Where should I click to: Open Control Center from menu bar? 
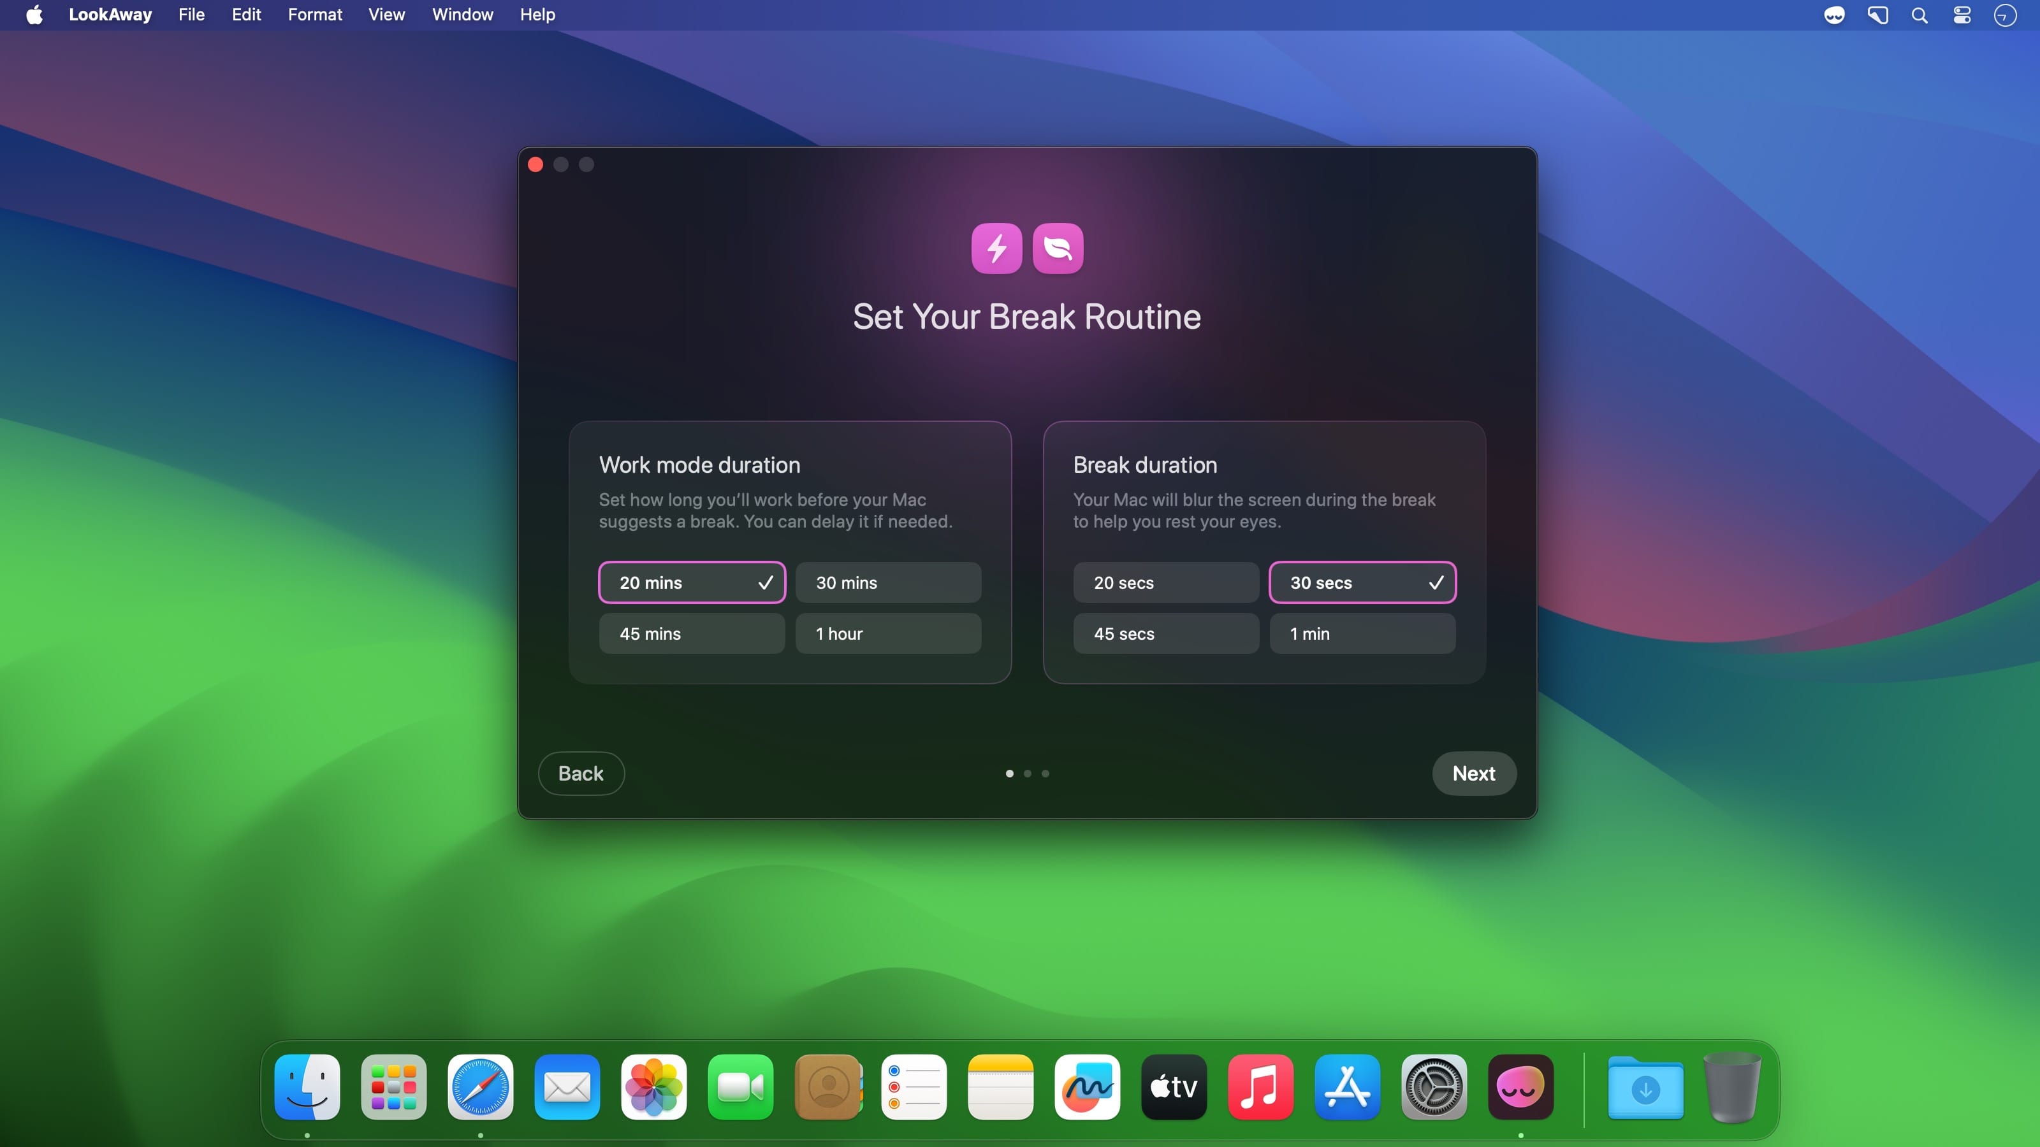[x=1962, y=15]
